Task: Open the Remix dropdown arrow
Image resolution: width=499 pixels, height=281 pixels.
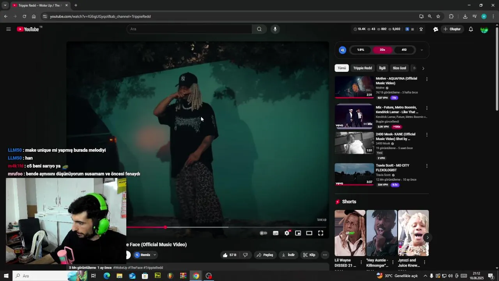Action: pos(155,255)
